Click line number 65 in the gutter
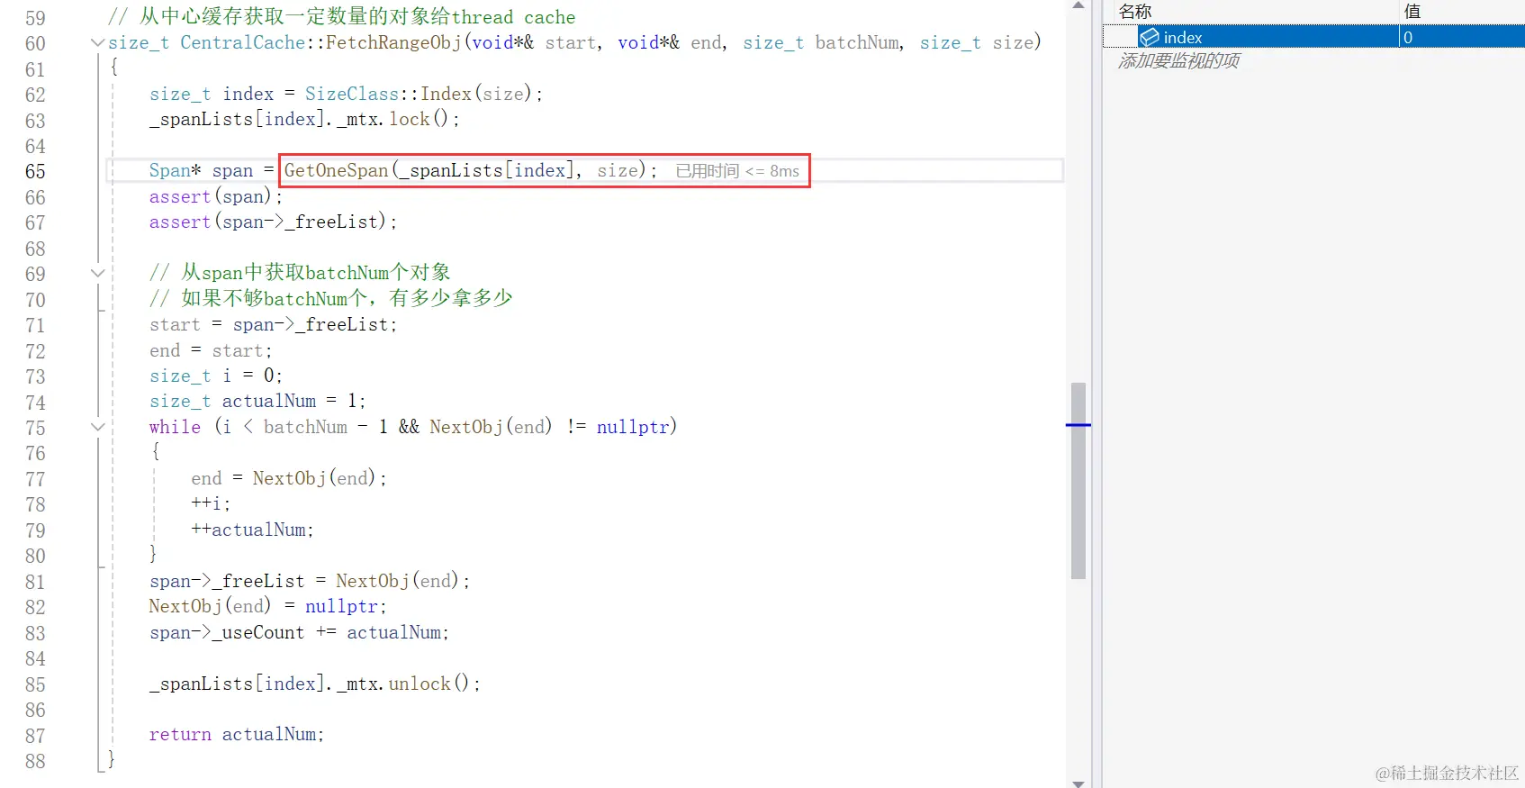 (x=35, y=171)
